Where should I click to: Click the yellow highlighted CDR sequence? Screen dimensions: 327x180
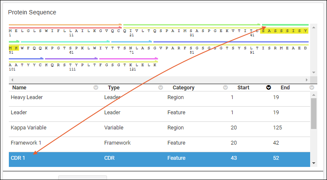click(285, 30)
